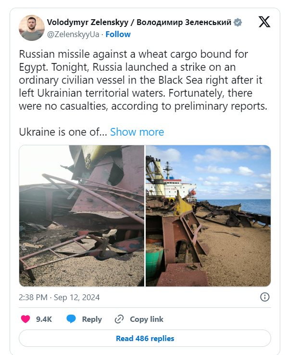Open the info circle icon
287x355 pixels.
pyautogui.click(x=265, y=297)
